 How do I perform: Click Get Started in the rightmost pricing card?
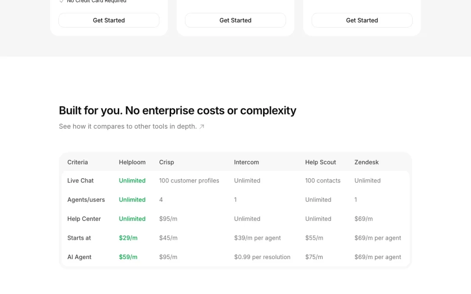[362, 20]
